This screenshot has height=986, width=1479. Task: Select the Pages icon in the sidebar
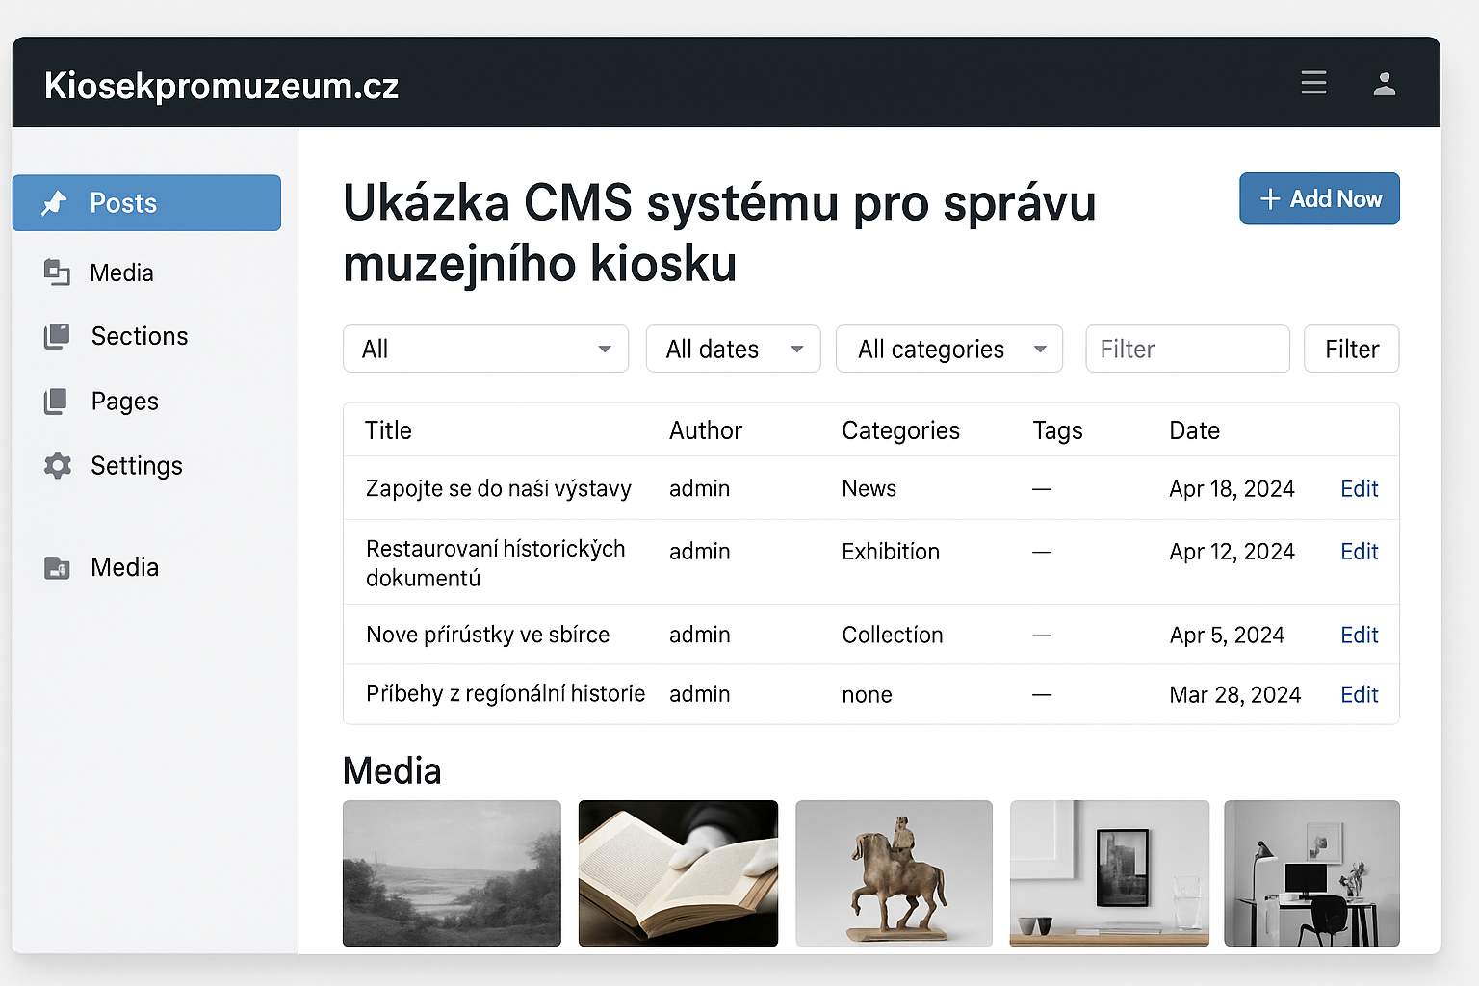(57, 401)
